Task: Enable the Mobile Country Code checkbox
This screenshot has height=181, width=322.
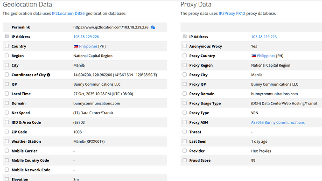Action: tap(7, 160)
